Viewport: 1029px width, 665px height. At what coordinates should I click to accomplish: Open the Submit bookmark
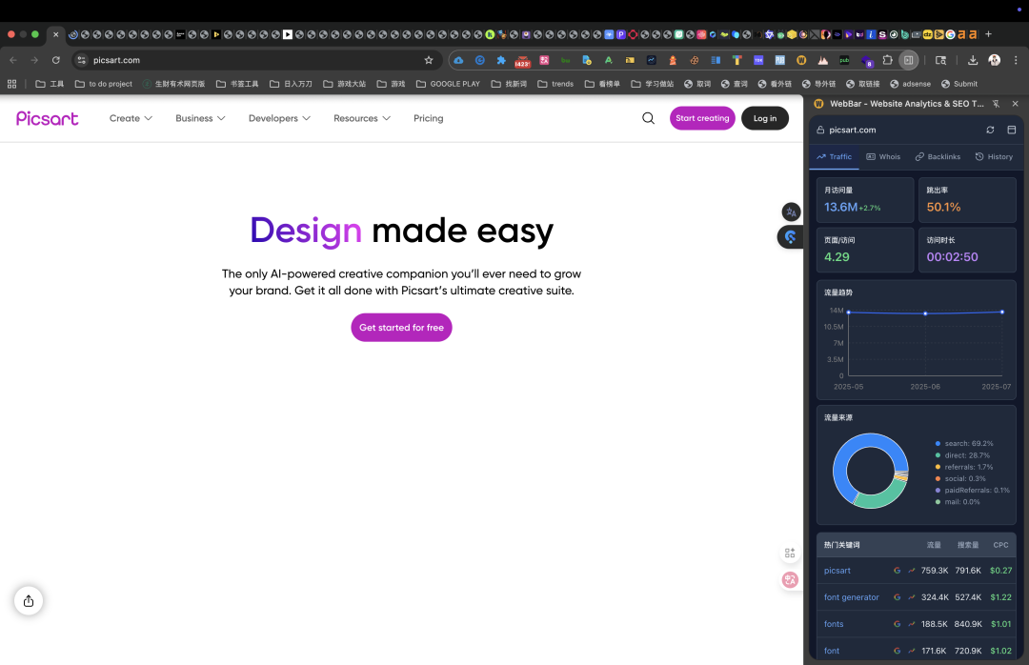click(x=959, y=84)
